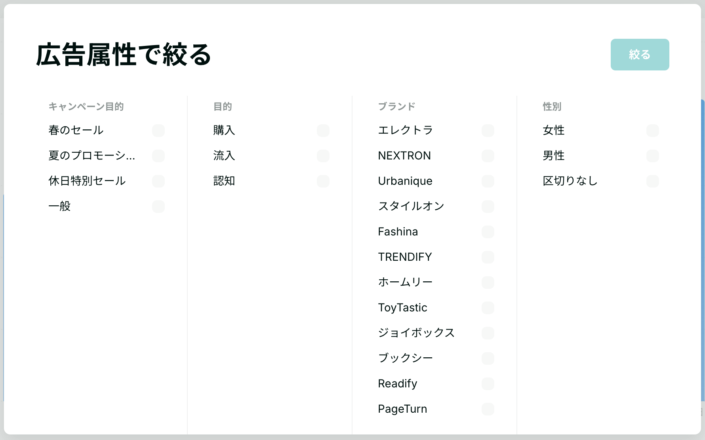Select the 休日特別セール checkbox

click(158, 181)
